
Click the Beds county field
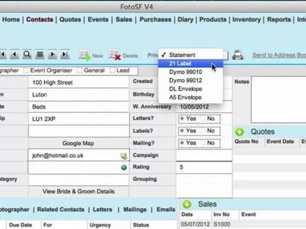(x=78, y=107)
